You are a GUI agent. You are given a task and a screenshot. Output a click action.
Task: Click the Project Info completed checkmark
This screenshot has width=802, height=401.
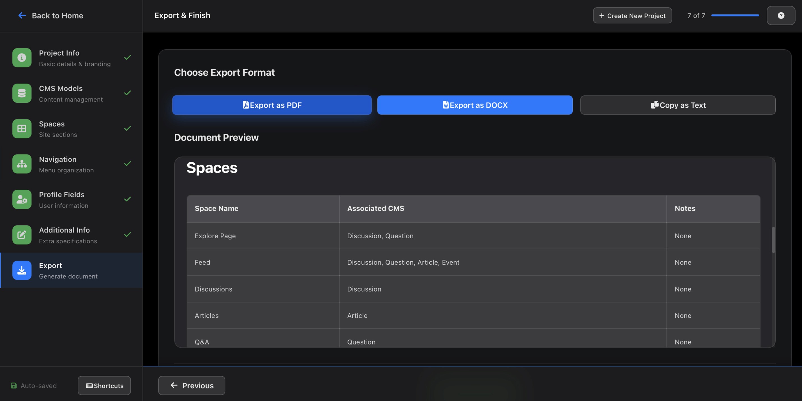pos(127,57)
